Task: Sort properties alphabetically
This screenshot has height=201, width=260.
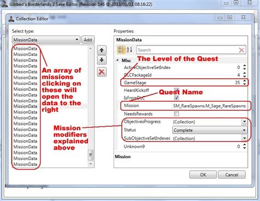Action: (129, 50)
